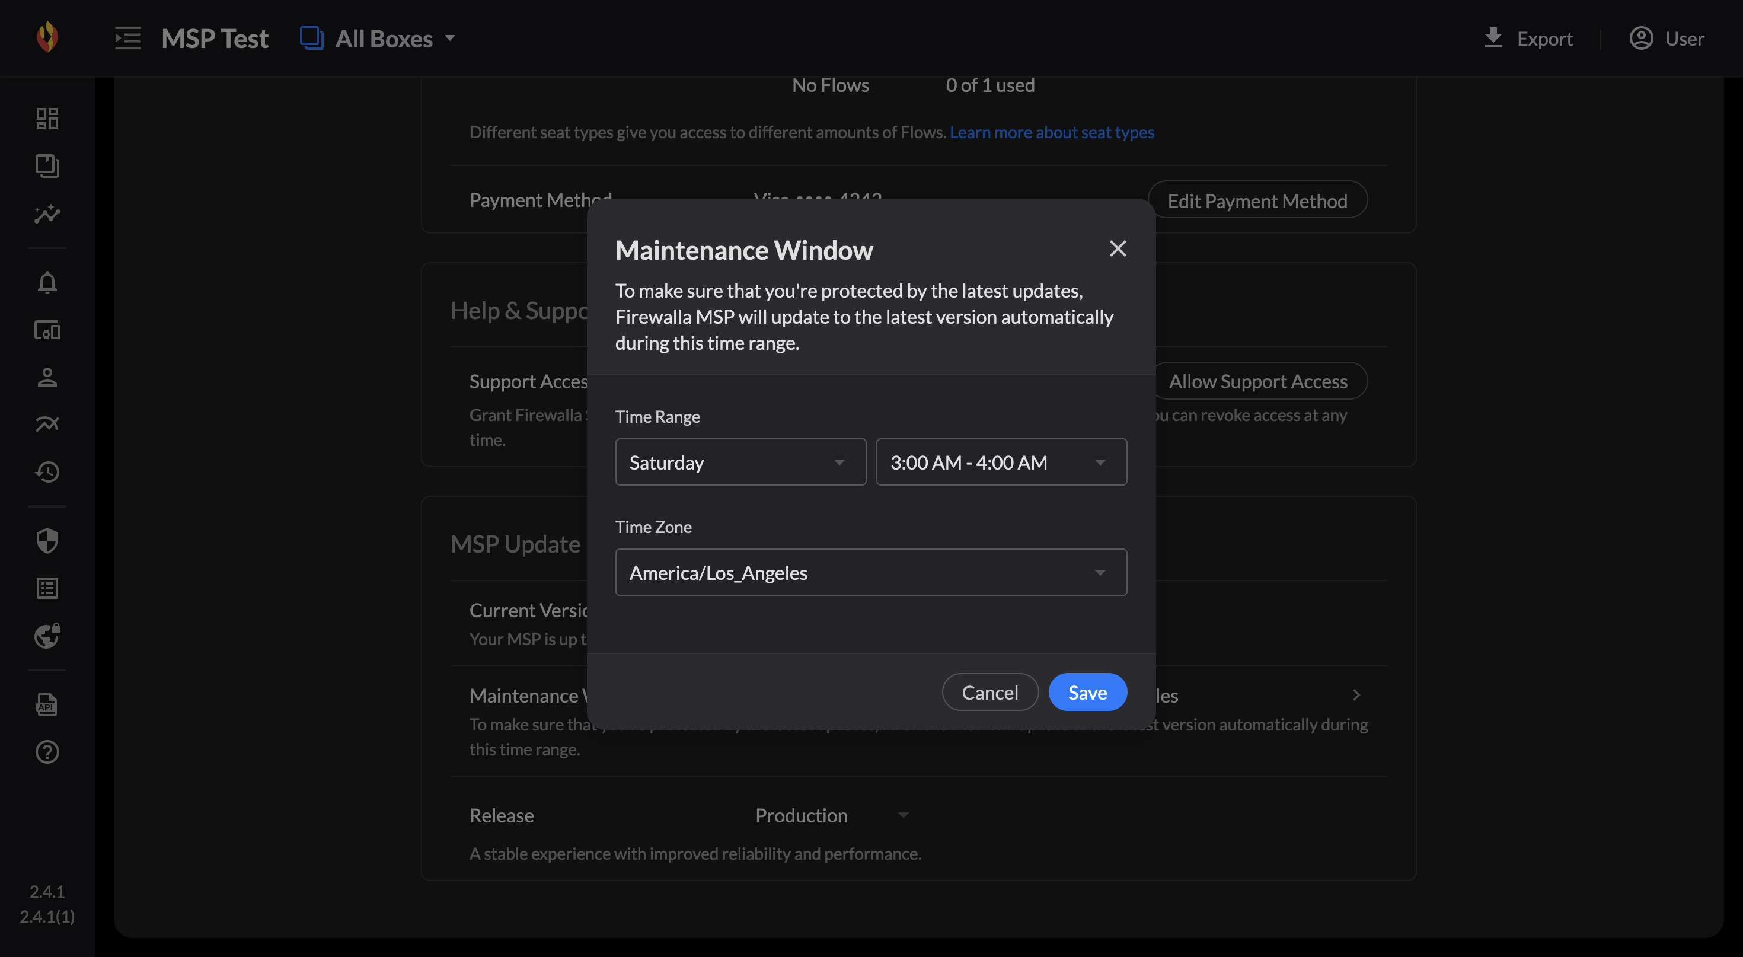Click the "0 of 1 used" text

pos(990,85)
